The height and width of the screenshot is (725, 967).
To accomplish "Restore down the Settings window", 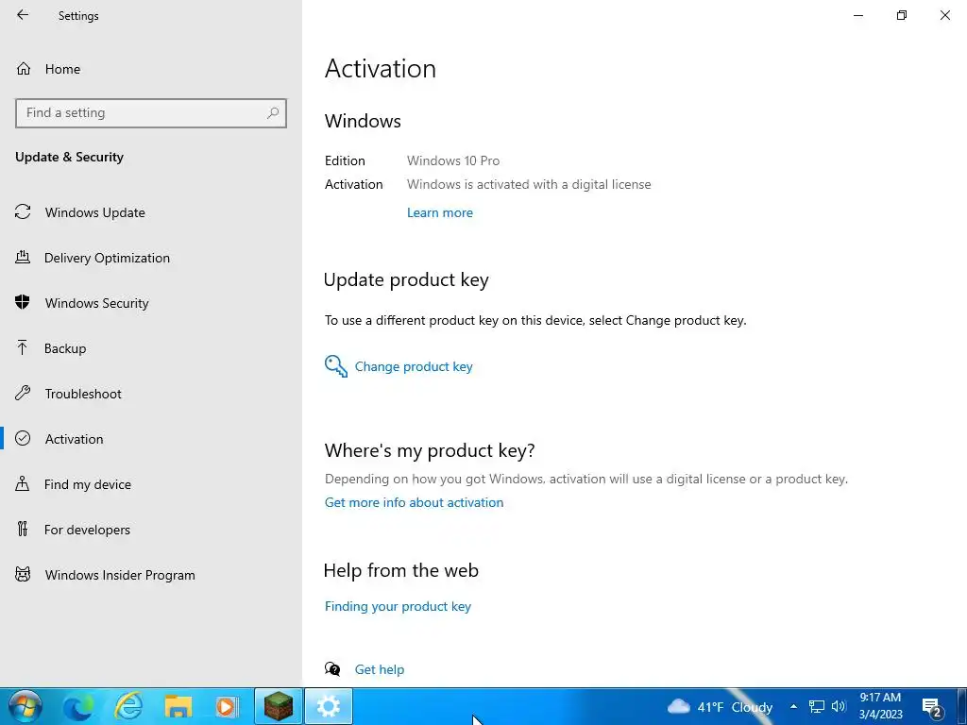I will pyautogui.click(x=902, y=15).
